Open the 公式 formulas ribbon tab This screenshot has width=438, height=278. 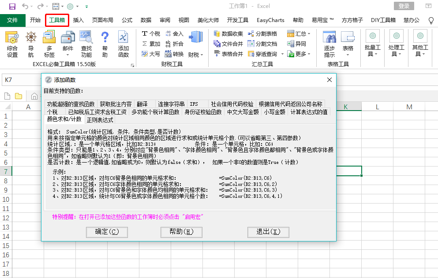[127, 20]
